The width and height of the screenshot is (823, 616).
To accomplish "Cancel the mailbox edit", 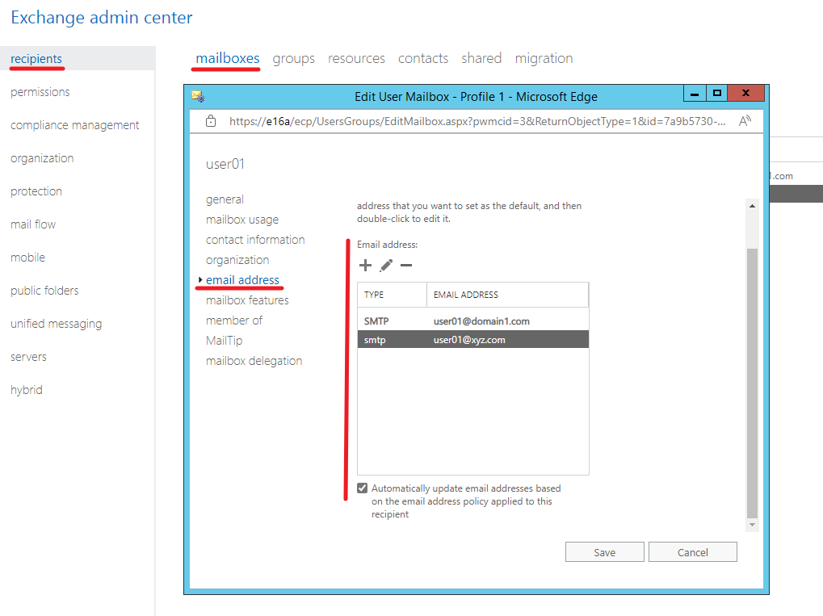I will [693, 552].
